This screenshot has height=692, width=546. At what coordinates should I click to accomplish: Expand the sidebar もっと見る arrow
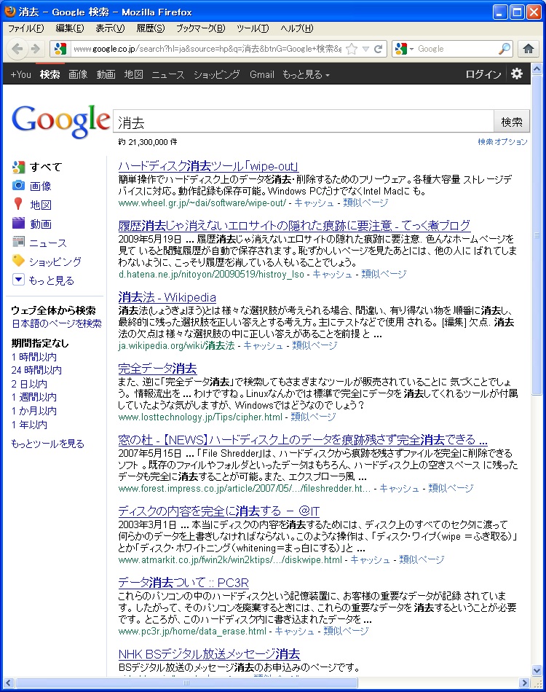pos(18,280)
